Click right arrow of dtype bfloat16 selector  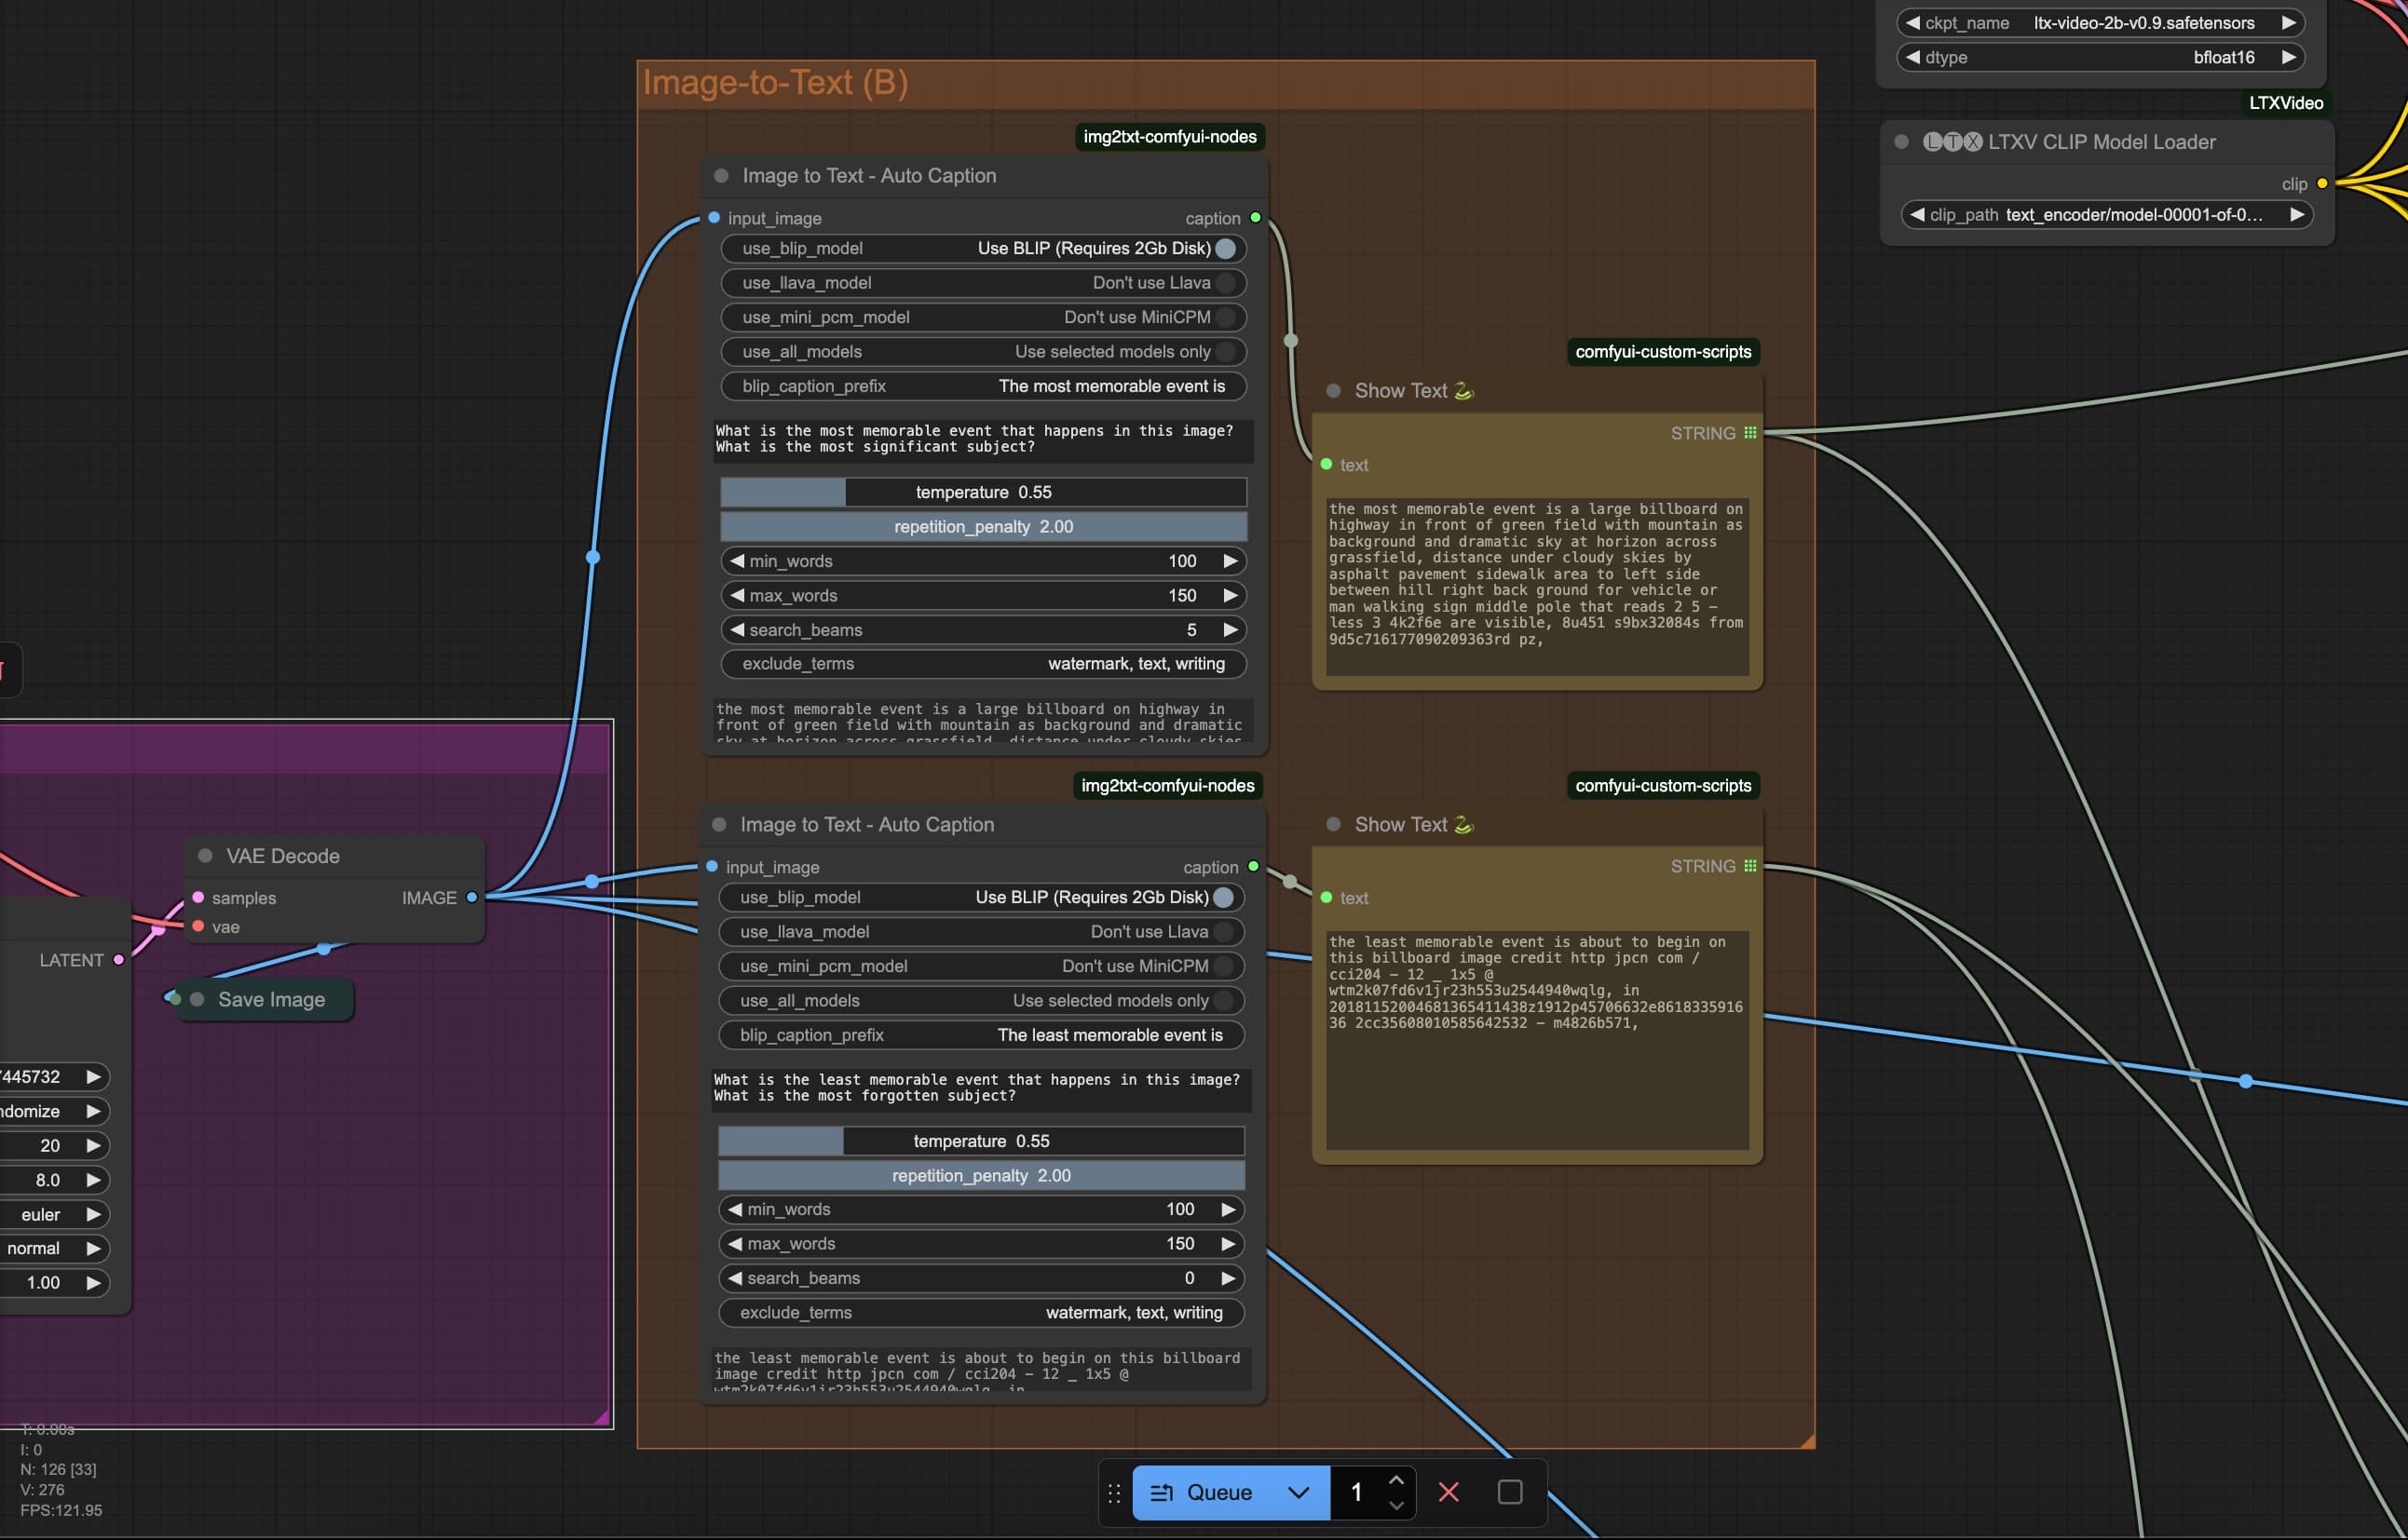coord(2288,57)
